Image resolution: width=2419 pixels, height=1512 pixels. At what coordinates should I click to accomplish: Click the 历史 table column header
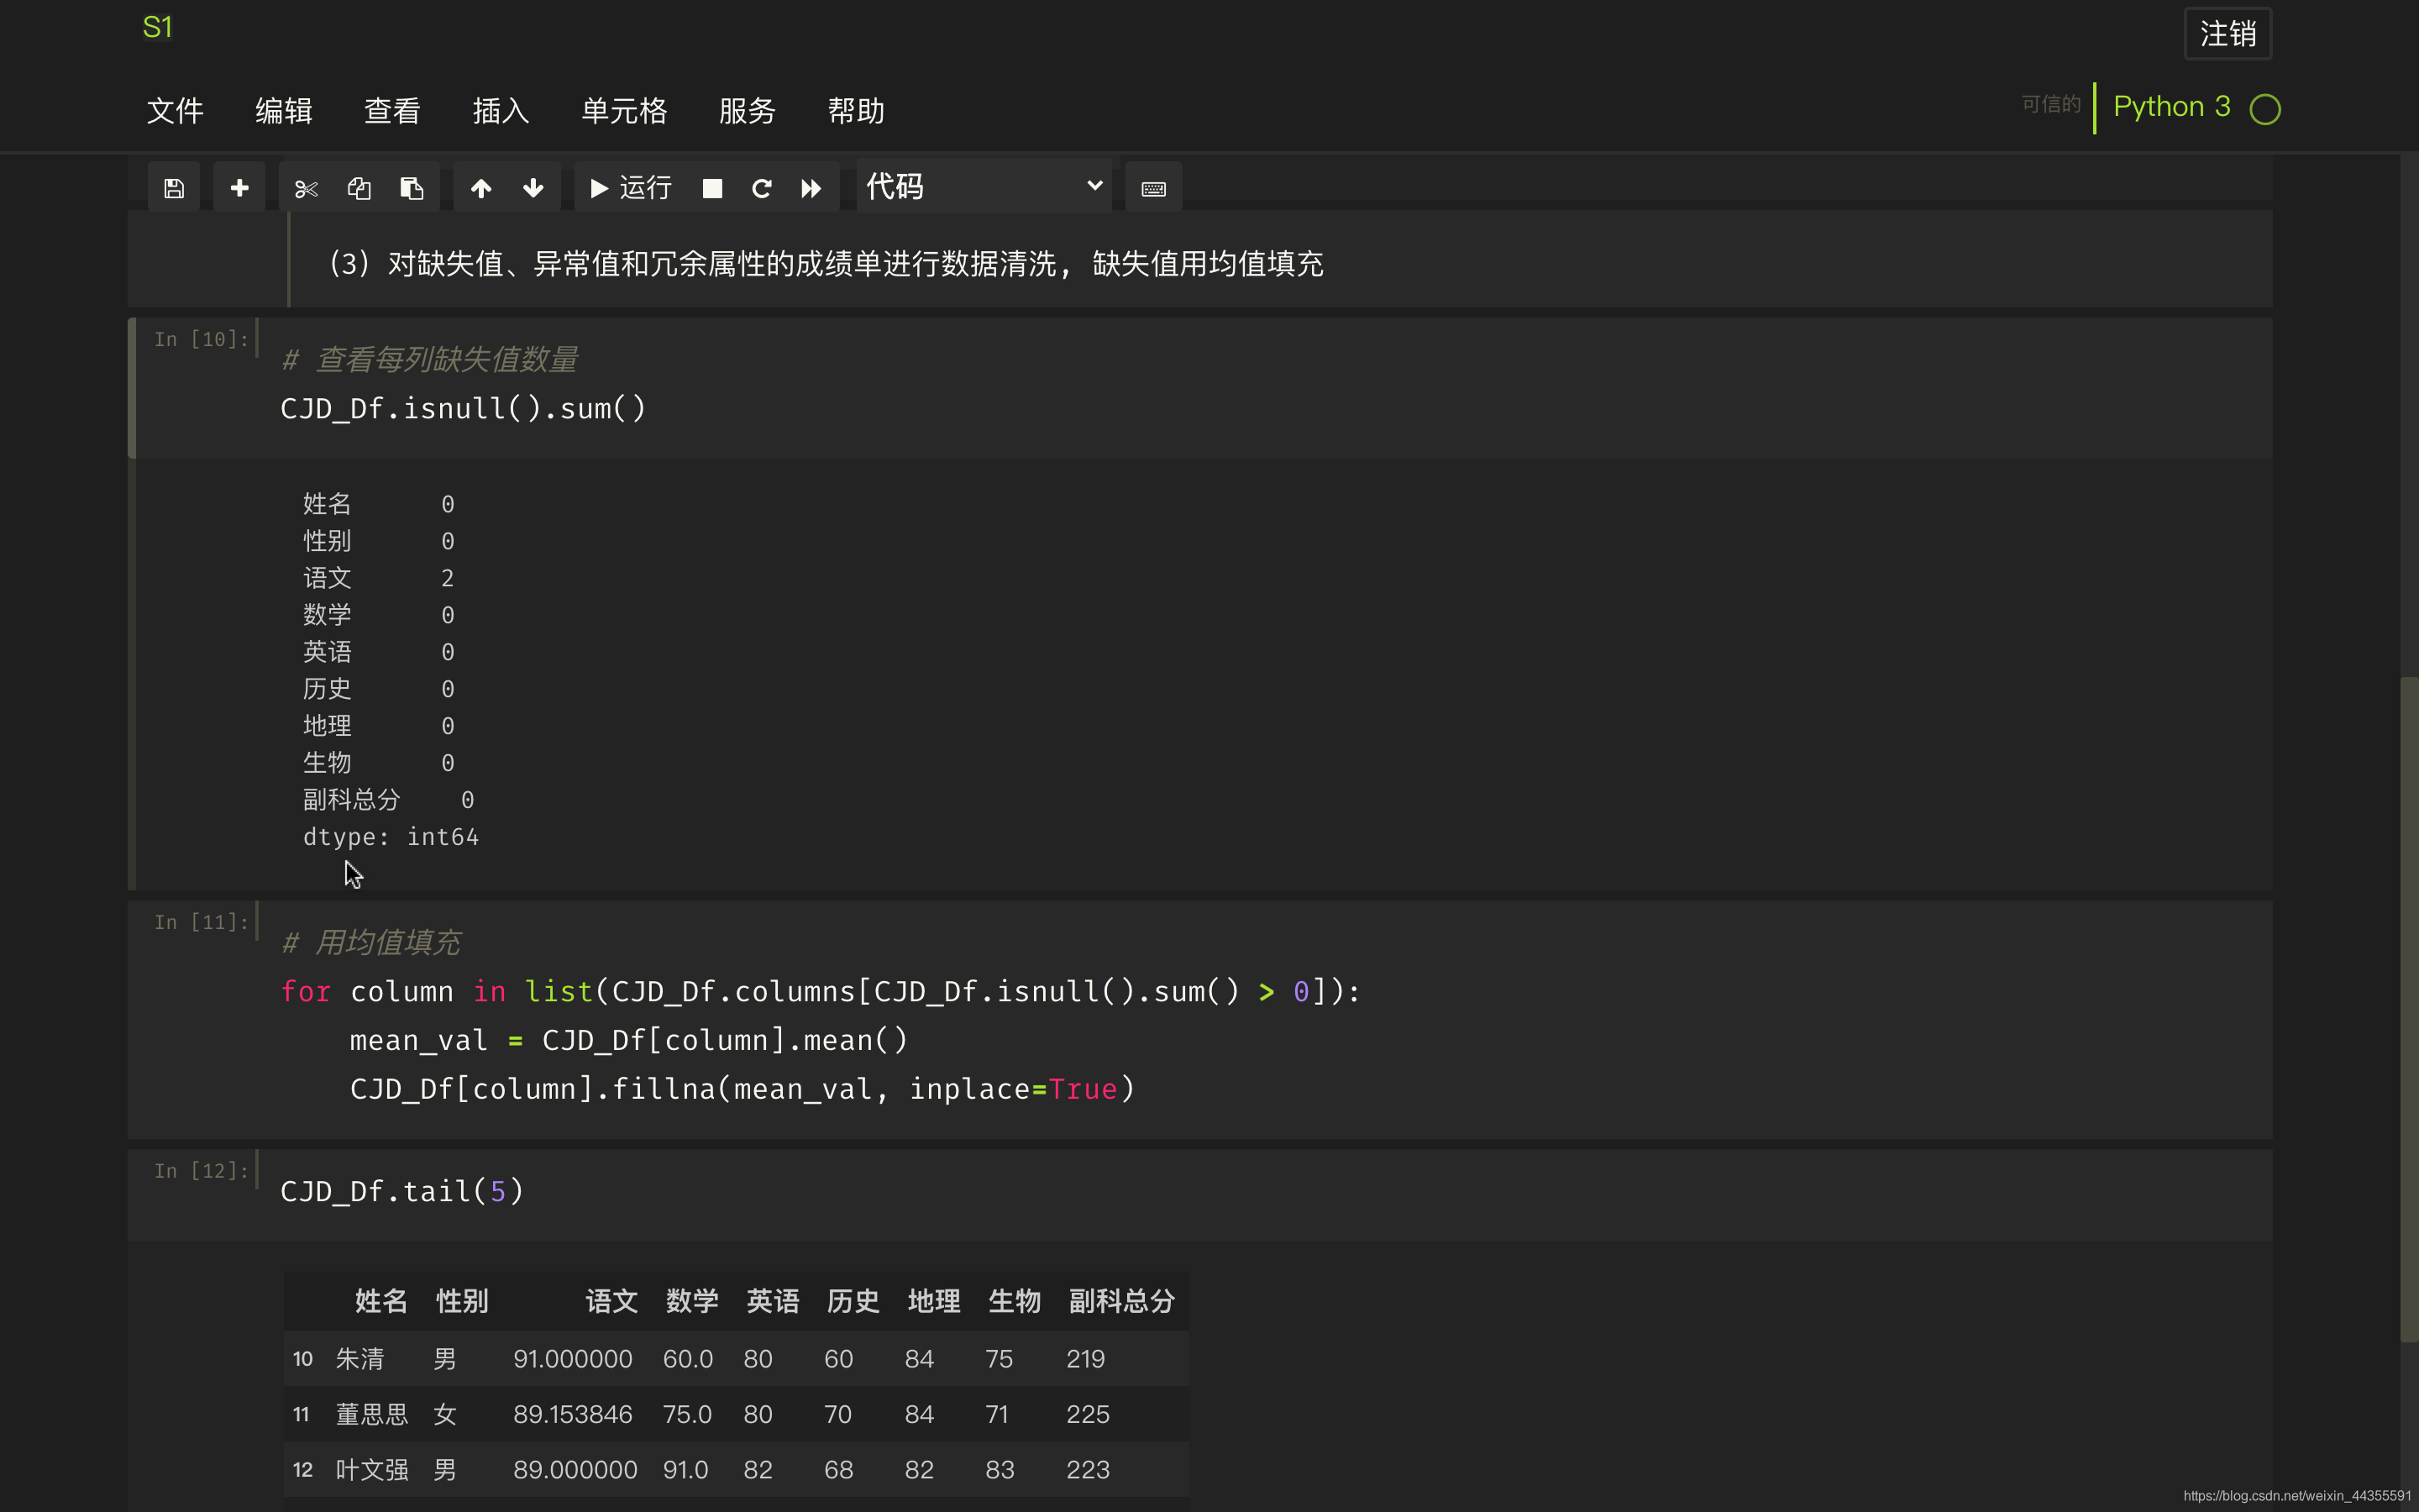pyautogui.click(x=853, y=1301)
